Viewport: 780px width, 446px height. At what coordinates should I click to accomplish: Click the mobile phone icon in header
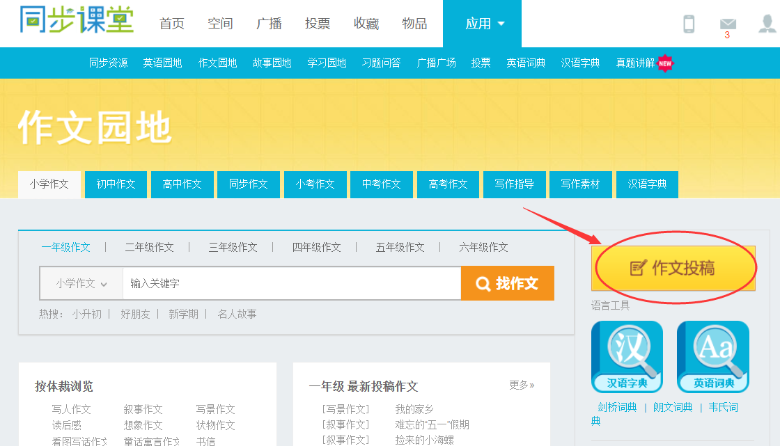689,24
